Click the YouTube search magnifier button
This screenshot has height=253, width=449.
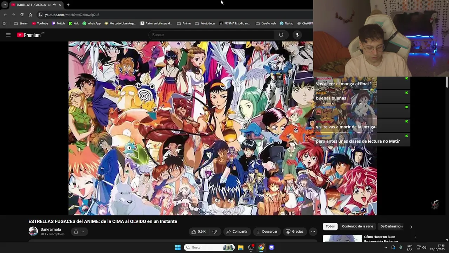click(281, 35)
